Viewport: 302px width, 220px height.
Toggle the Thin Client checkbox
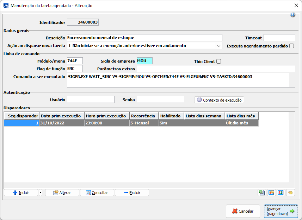pyautogui.click(x=218, y=61)
